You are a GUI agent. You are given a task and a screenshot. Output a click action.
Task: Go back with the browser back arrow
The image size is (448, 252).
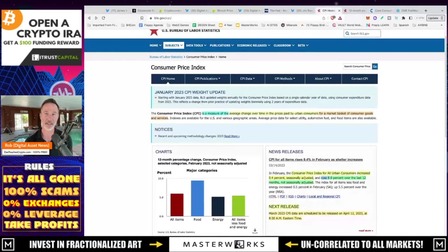click(x=89, y=18)
